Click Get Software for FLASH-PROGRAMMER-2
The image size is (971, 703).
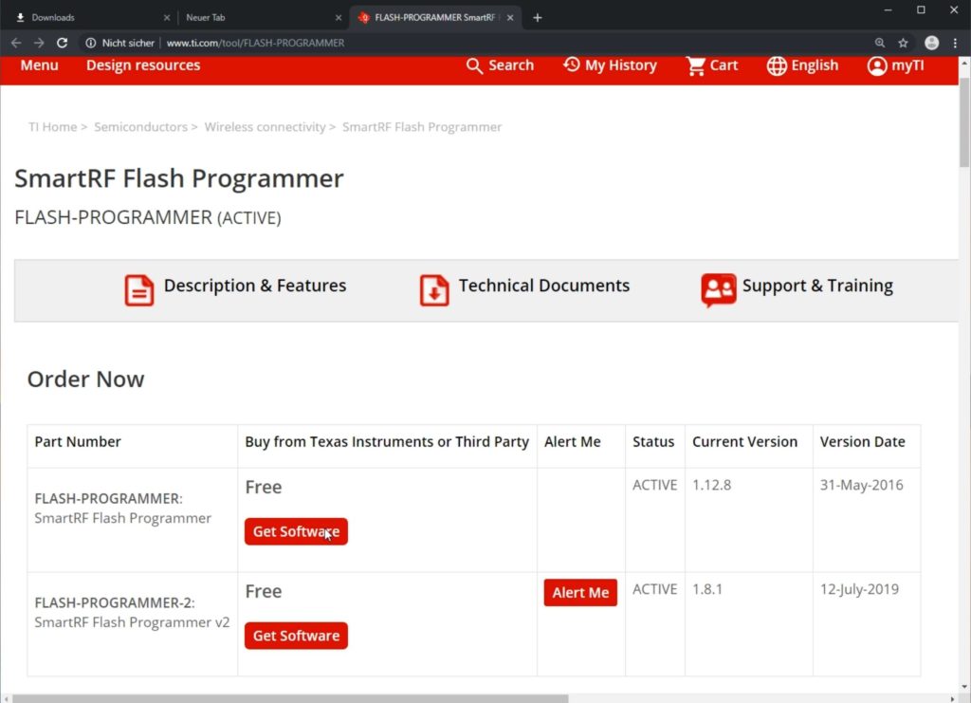(296, 636)
